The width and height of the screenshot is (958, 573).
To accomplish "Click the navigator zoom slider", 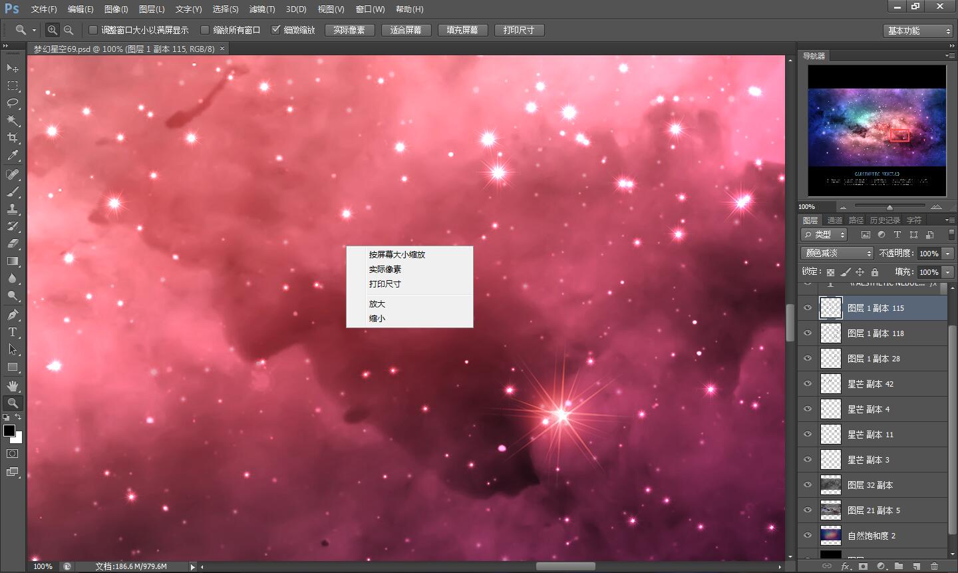I will click(x=890, y=206).
